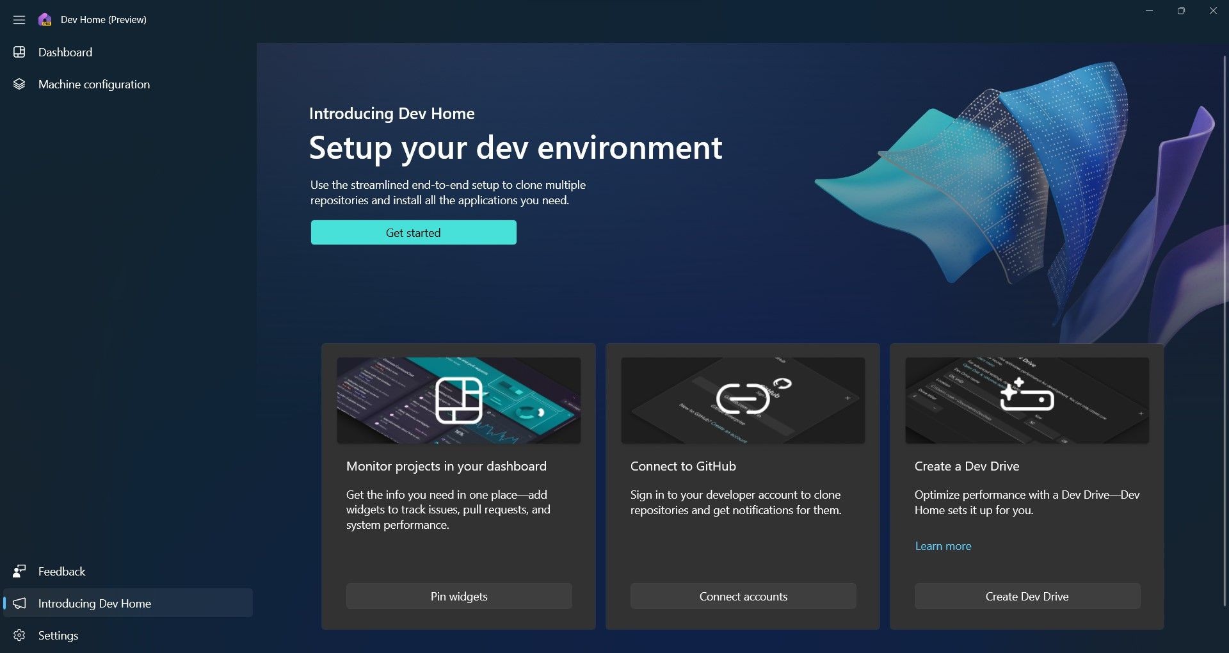Screen dimensions: 1229x653
Task: Click the 'Dev Home (Preview)' window title
Action: tap(104, 20)
